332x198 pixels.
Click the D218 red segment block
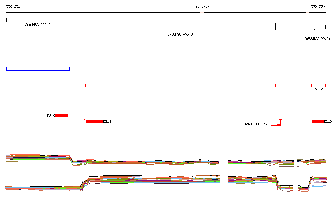[x=95, y=122]
